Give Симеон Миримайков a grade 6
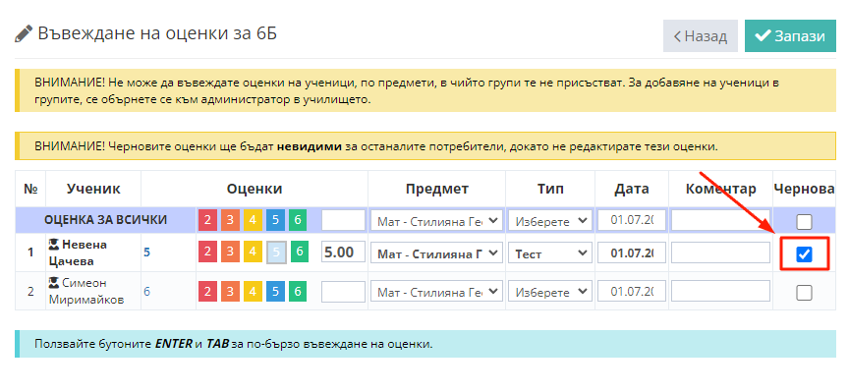This screenshot has height=392, width=849. coord(298,292)
